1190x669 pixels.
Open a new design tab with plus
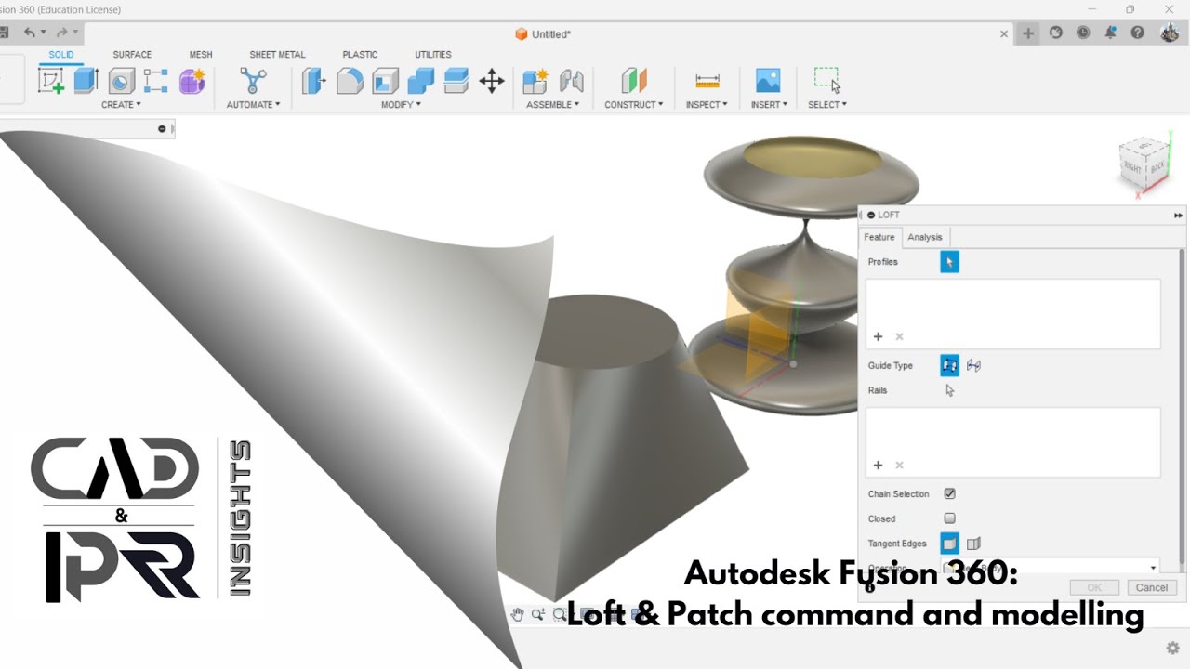[1028, 33]
